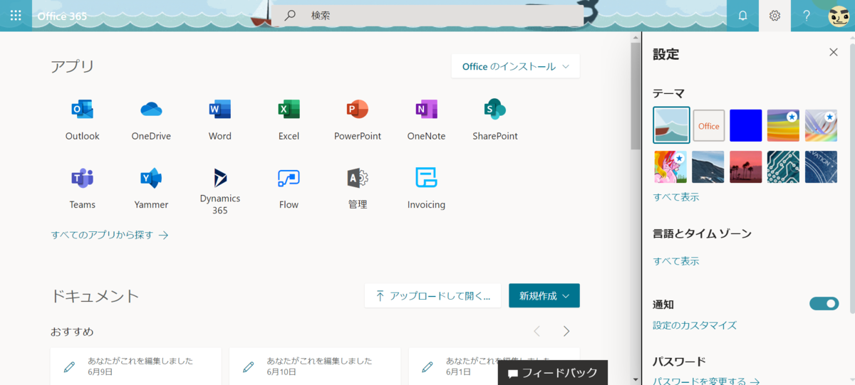Click the おすすめ section heading
Image resolution: width=855 pixels, height=385 pixels.
tap(72, 332)
